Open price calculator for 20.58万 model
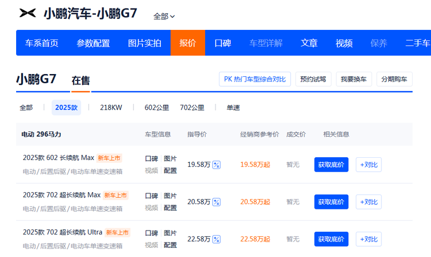The image size is (431, 257). coord(217,202)
